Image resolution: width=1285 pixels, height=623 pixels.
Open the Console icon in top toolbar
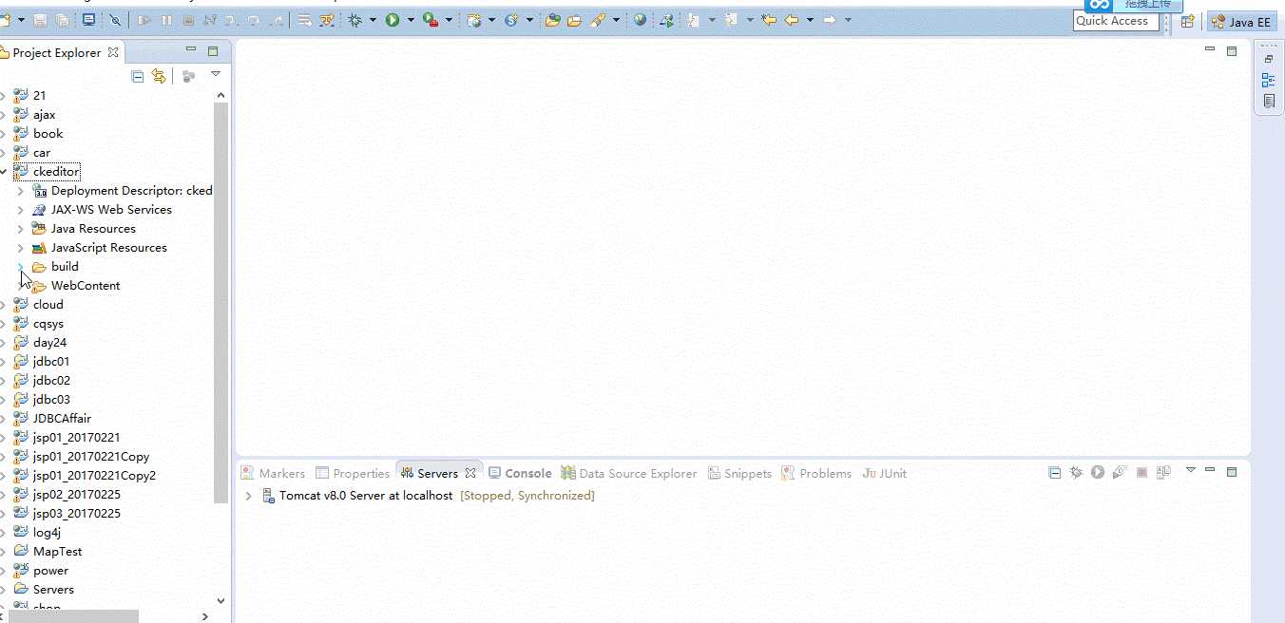coord(88,19)
